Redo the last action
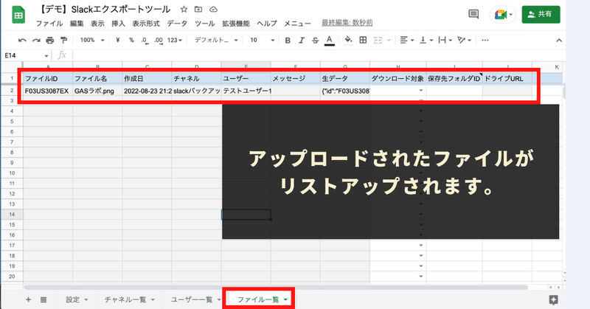This screenshot has height=309, width=590. (36, 40)
